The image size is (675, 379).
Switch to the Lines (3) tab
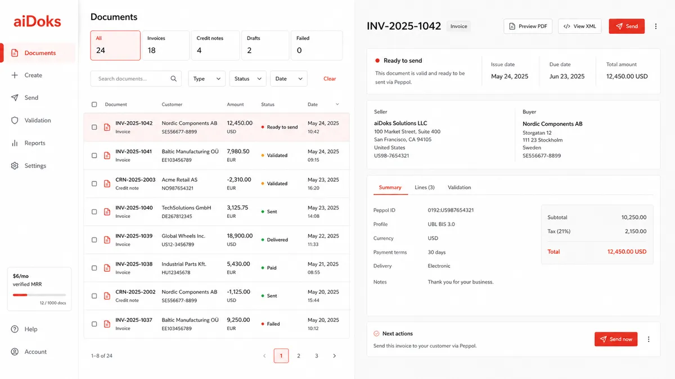(x=425, y=188)
